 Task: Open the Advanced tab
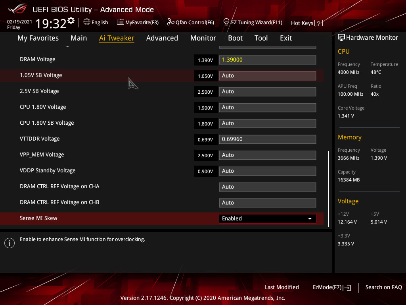[162, 38]
